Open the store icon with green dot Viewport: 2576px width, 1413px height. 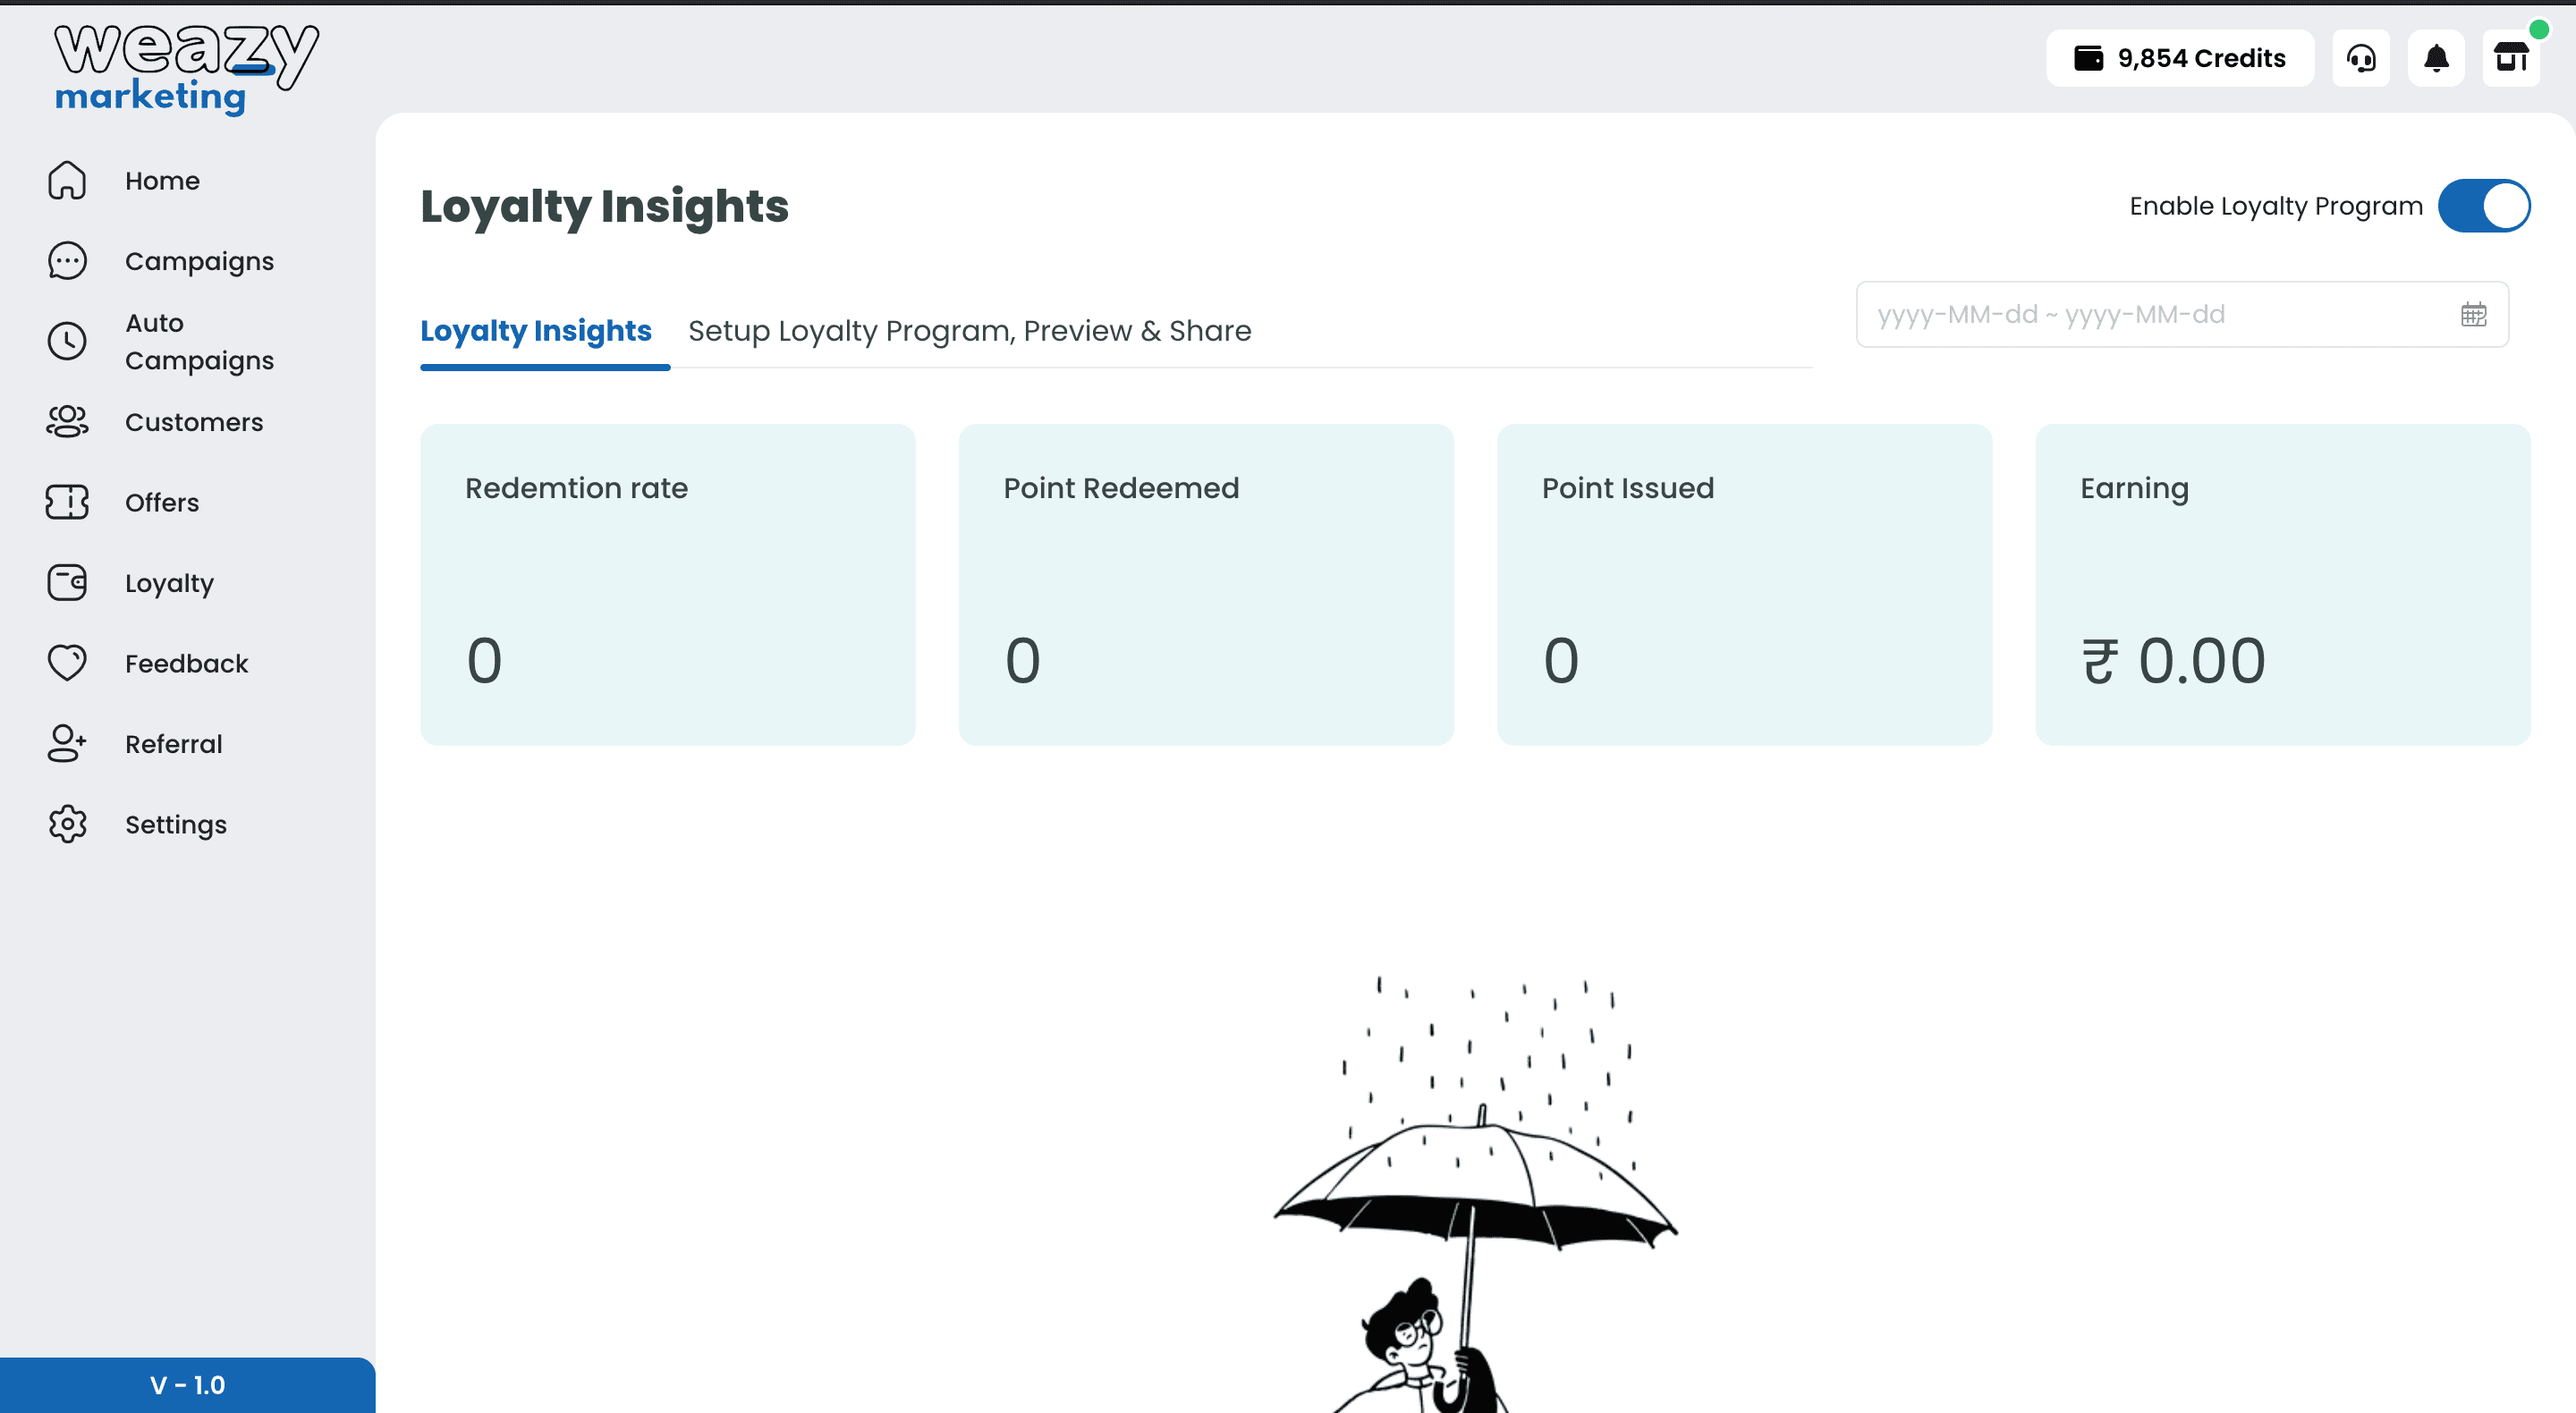coord(2511,58)
